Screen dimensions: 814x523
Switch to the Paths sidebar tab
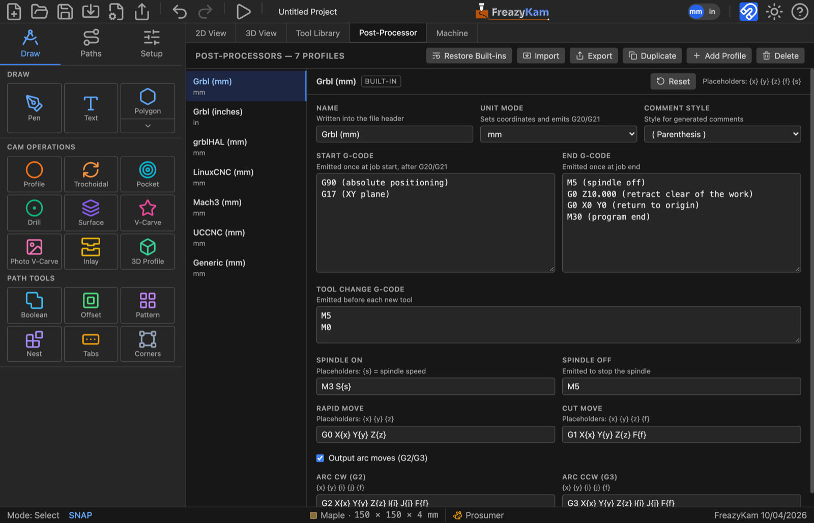click(91, 44)
